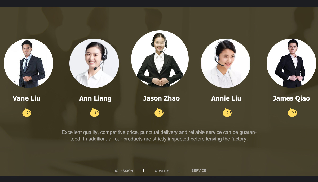
Task: Select the James Qiao name label
Action: point(291,98)
